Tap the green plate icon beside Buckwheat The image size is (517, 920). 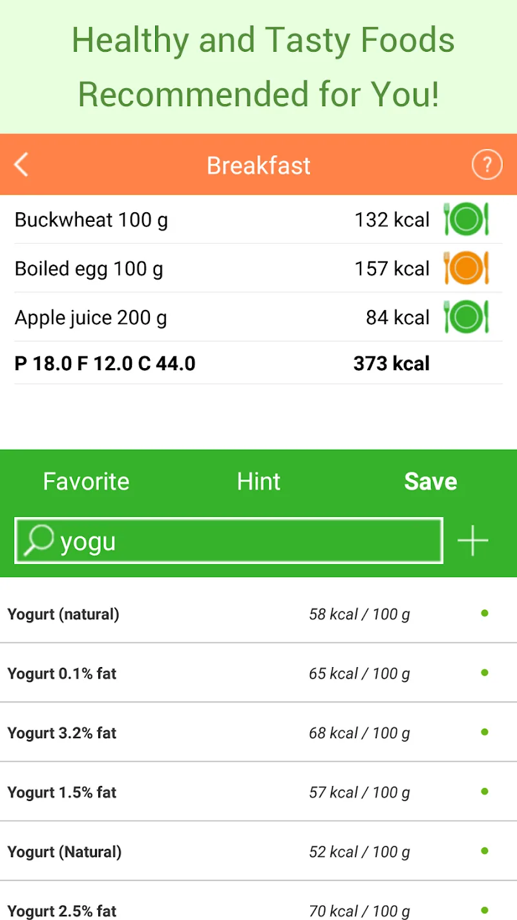click(466, 219)
